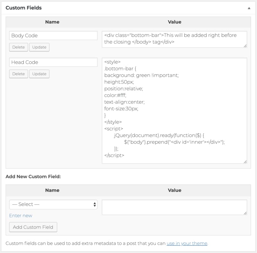This screenshot has height=253, width=257.
Task: Edit the Body Code value textarea
Action: pos(174,39)
